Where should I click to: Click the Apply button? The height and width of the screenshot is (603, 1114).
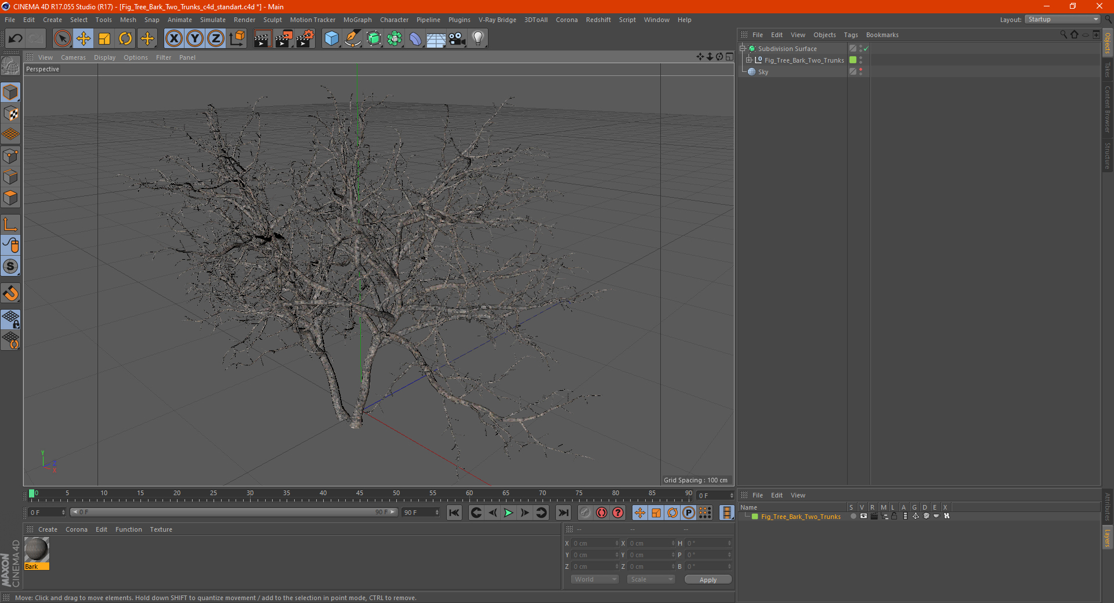707,579
